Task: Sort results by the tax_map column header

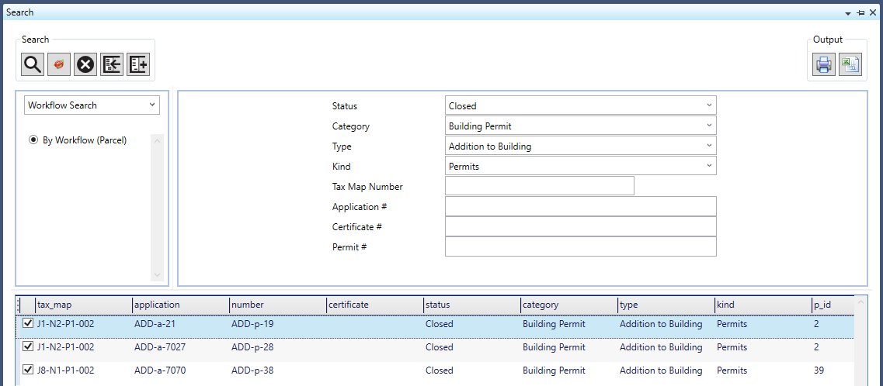Action: (83, 305)
